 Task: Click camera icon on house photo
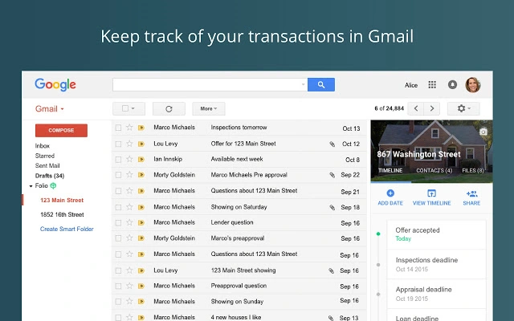point(483,132)
